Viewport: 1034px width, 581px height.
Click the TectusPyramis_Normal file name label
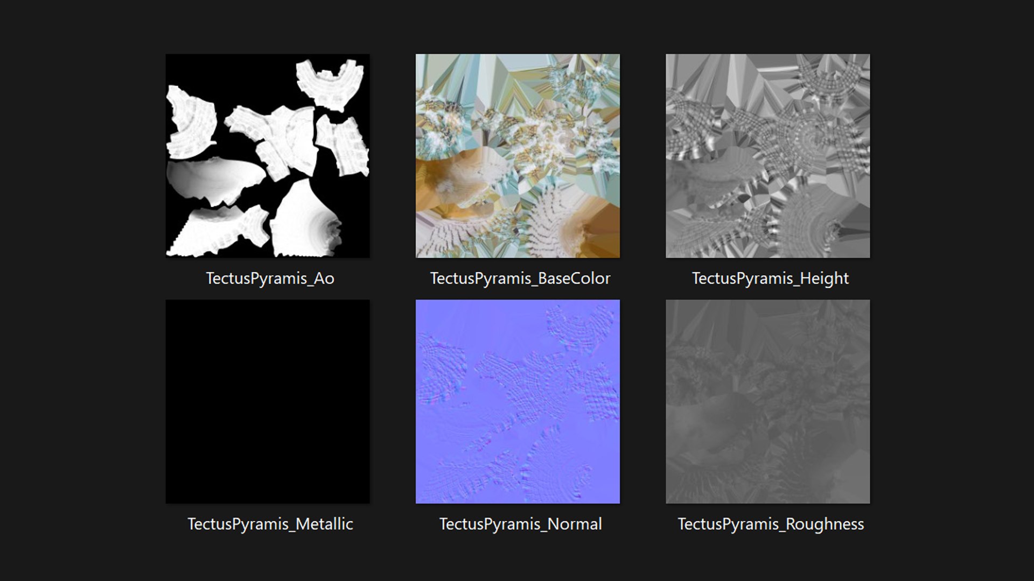(520, 524)
